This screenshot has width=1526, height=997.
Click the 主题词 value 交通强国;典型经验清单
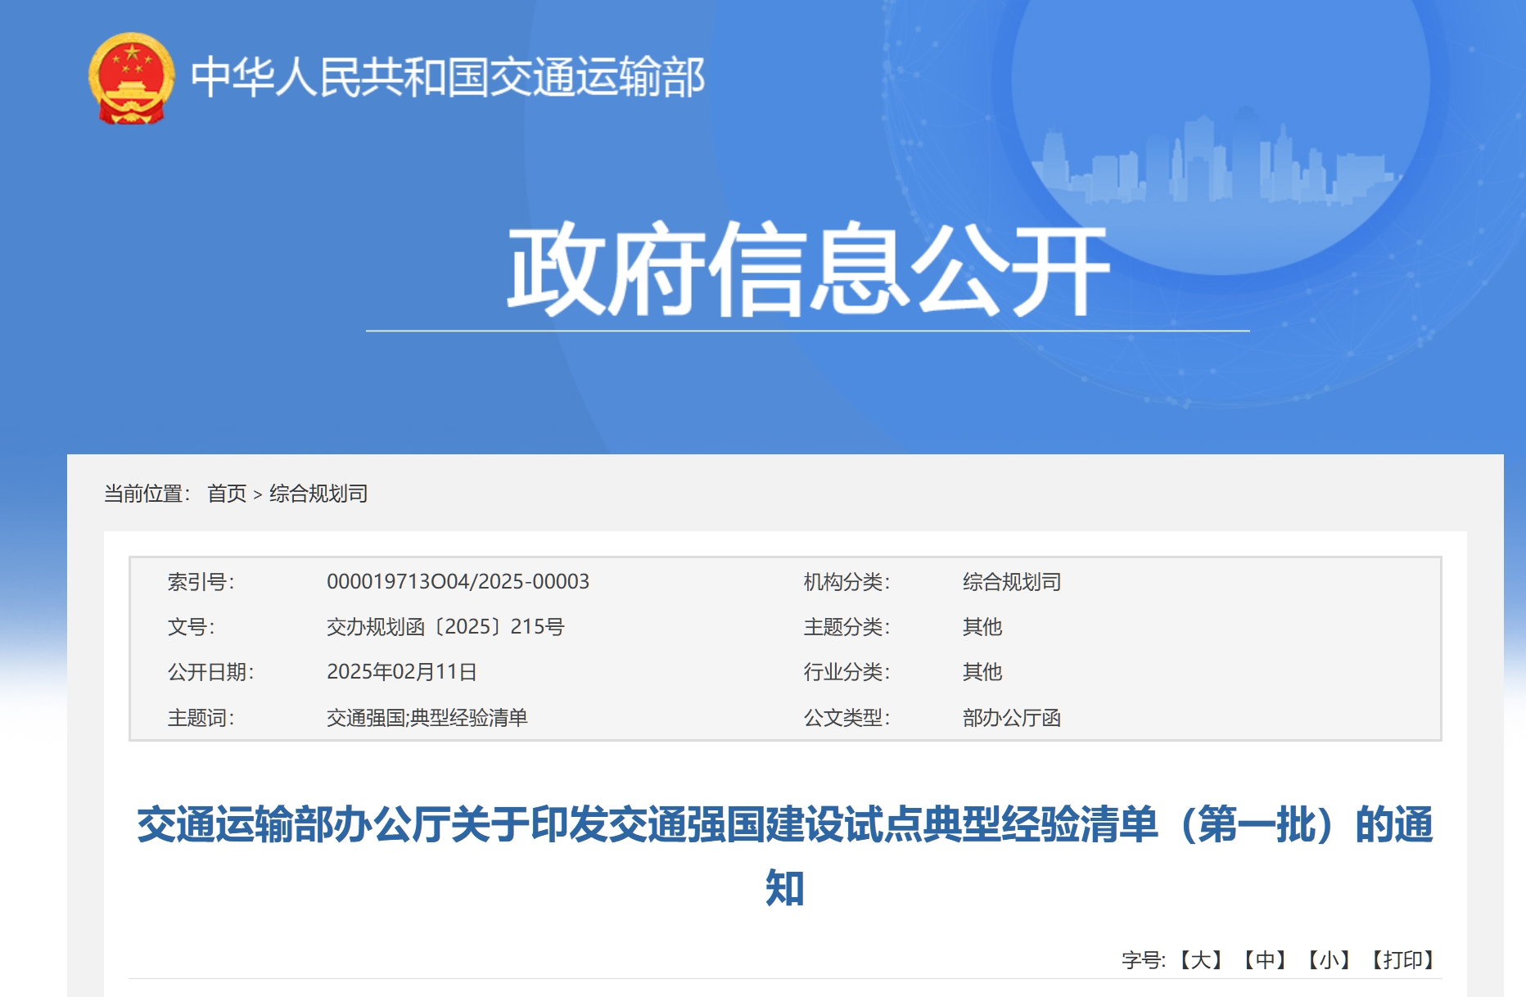(x=427, y=717)
